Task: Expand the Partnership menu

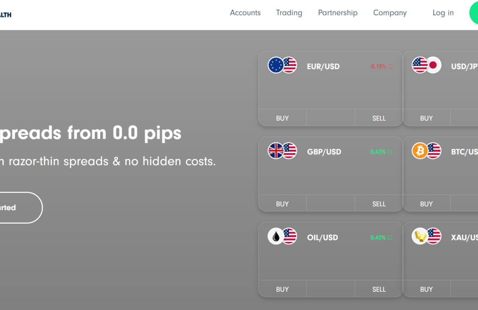Action: pos(337,13)
